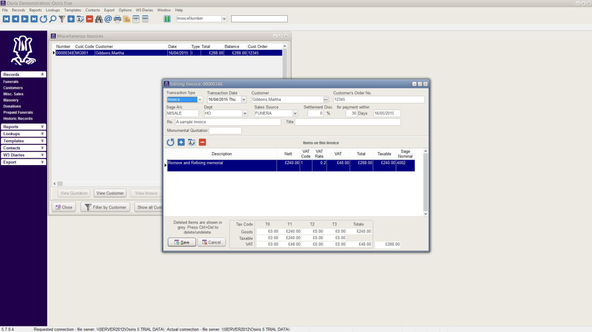The width and height of the screenshot is (592, 332).
Task: Click the Filter by Customer button
Action: coord(105,207)
